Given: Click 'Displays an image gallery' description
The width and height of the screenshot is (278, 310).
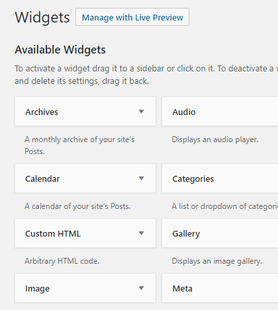Looking at the screenshot, I should pyautogui.click(x=217, y=261).
